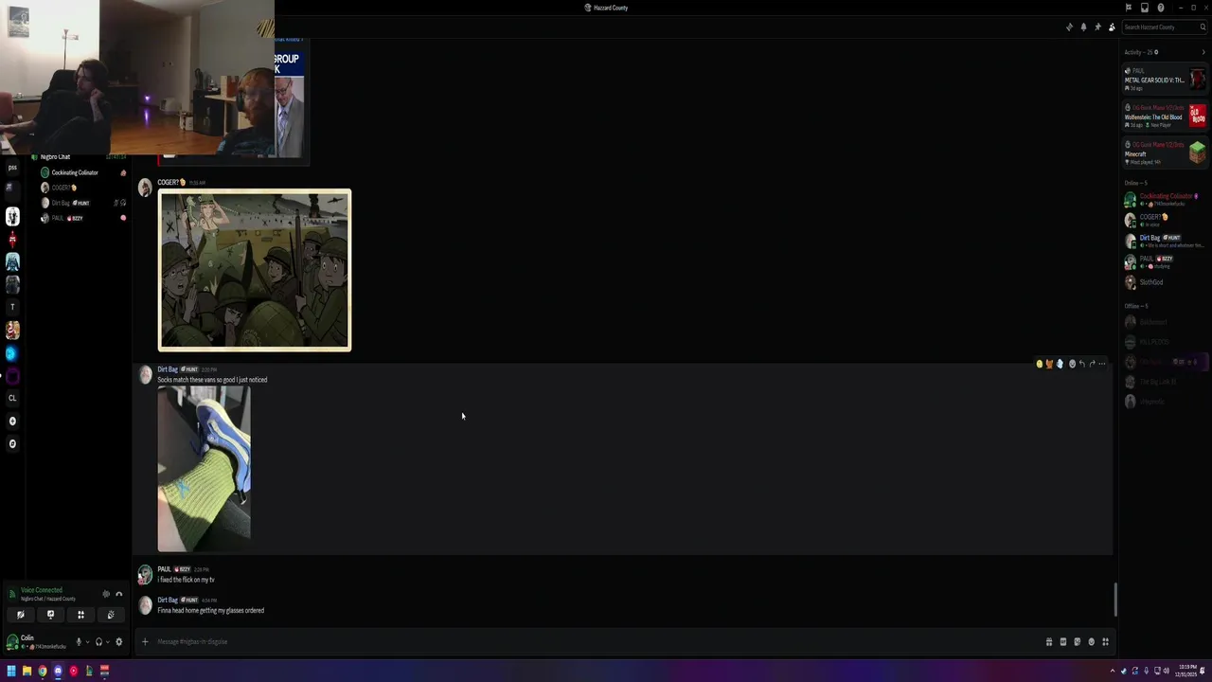This screenshot has height=682, width=1212.
Task: Open Google Chrome from taskbar
Action: click(43, 672)
